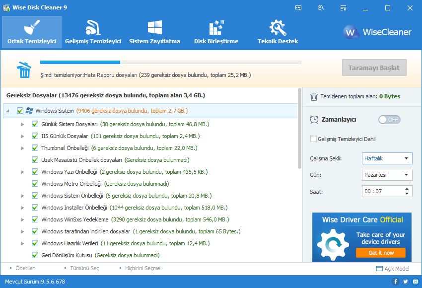Uncheck Windows Metro Önbelleği checkbox
The image size is (422, 288).
pos(35,184)
